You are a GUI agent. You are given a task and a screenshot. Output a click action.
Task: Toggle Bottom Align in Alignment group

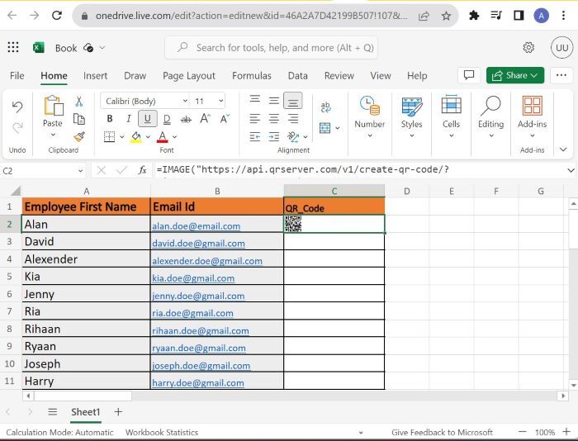point(293,101)
